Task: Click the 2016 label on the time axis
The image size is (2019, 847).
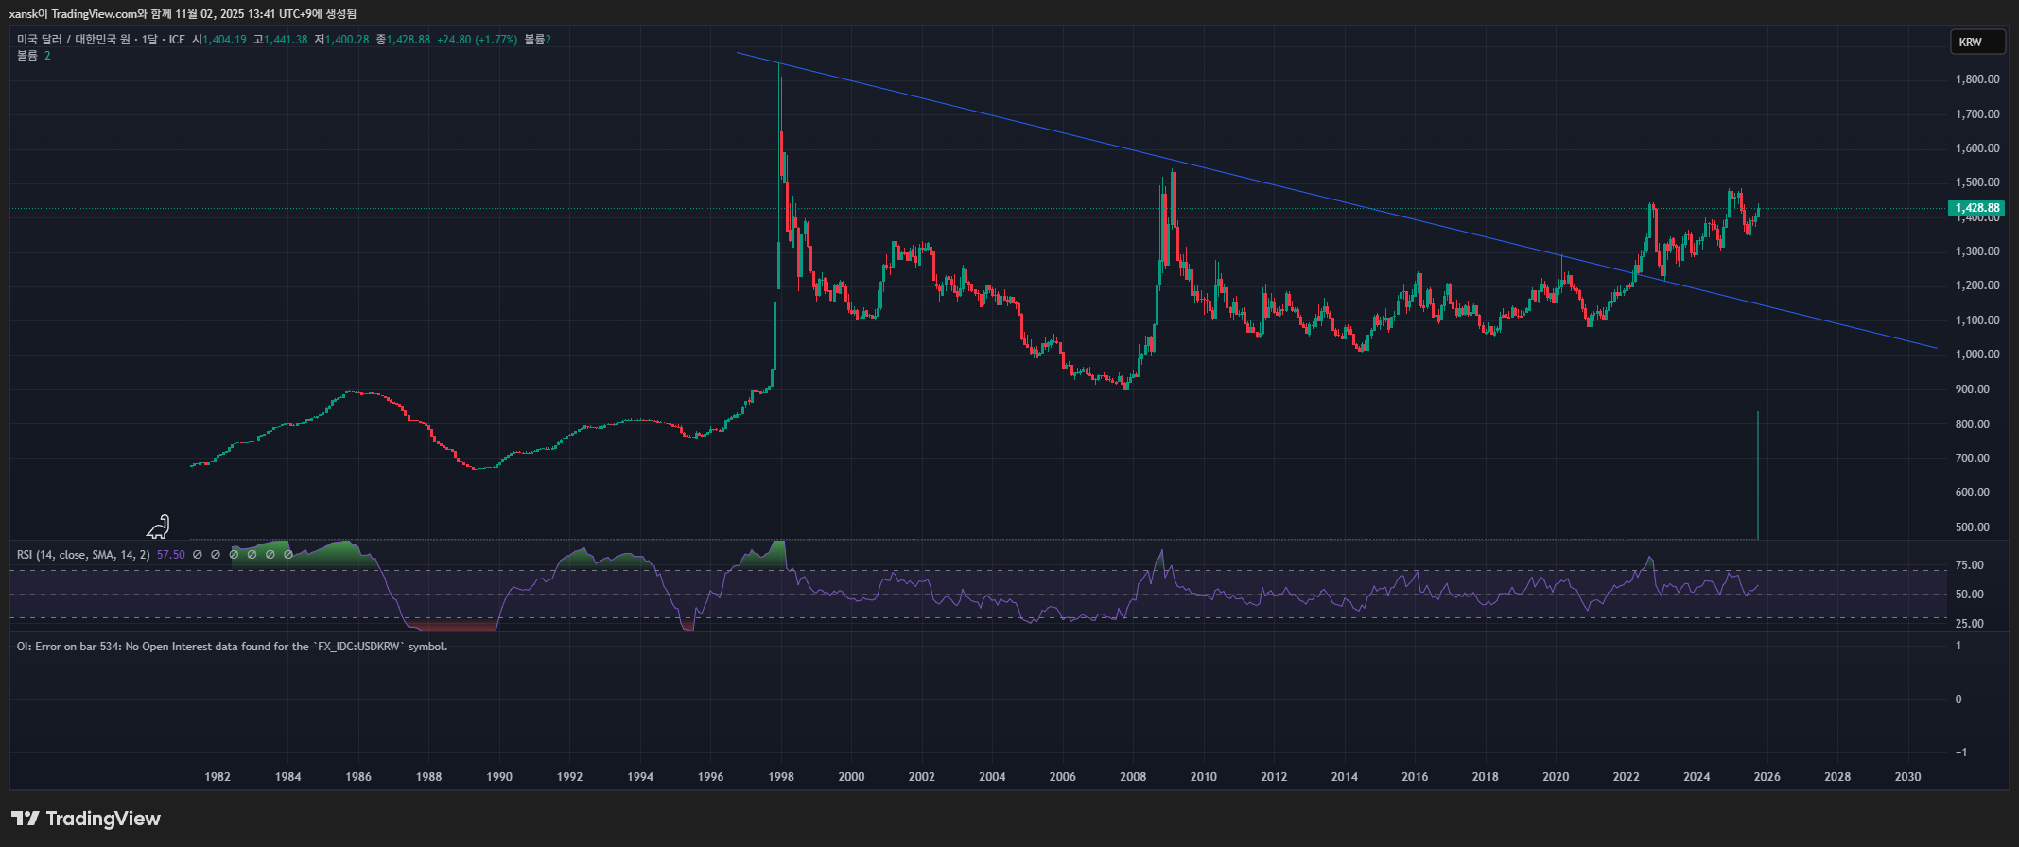Action: (1415, 777)
